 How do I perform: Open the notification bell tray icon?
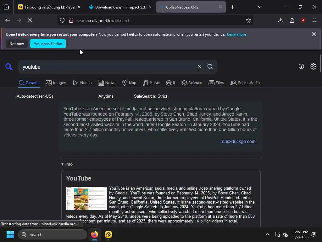314,234
